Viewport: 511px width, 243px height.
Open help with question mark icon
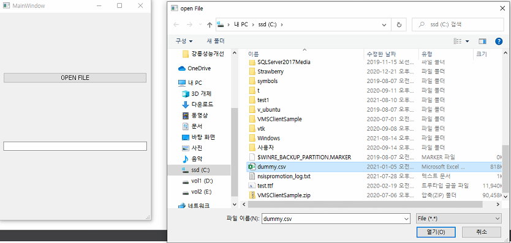tap(499, 42)
